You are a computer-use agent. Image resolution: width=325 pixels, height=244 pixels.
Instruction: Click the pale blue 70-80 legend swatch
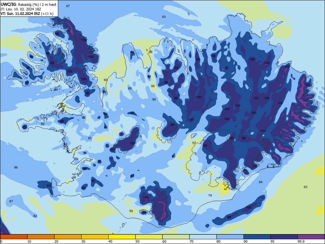203,237
